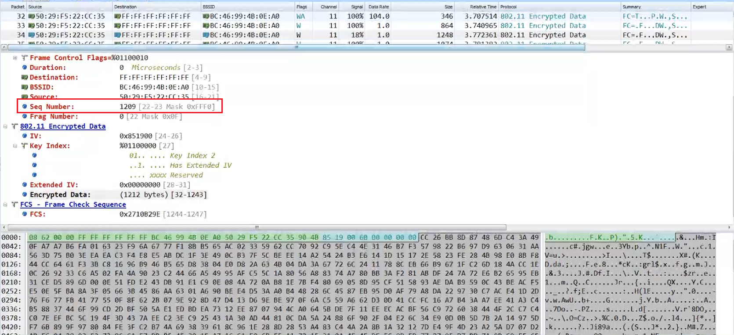Click the blue dot icon next to FCS value
734x335 pixels.
pos(25,214)
